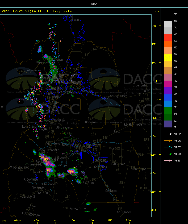Click the white VBCP arrow icon
188x224 pixels.
[168, 134]
